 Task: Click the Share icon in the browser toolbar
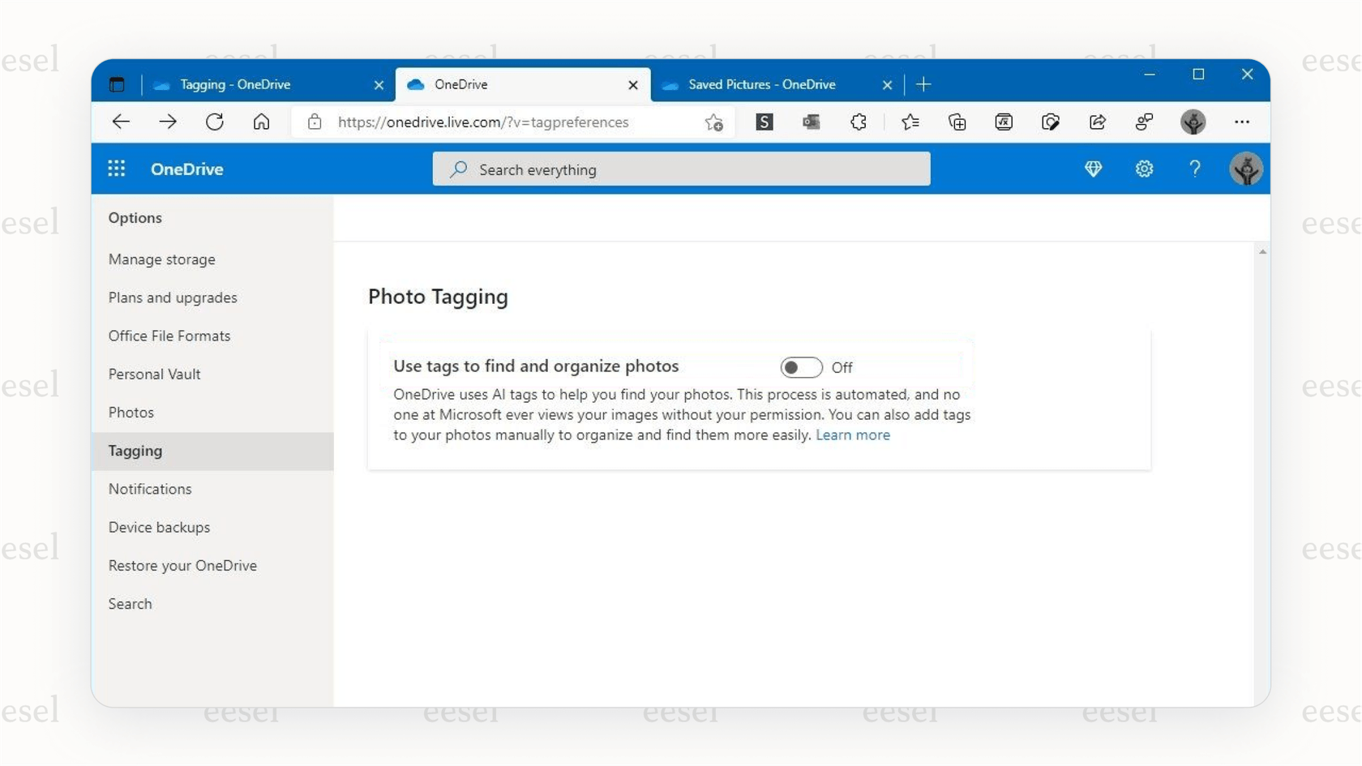coord(1098,122)
